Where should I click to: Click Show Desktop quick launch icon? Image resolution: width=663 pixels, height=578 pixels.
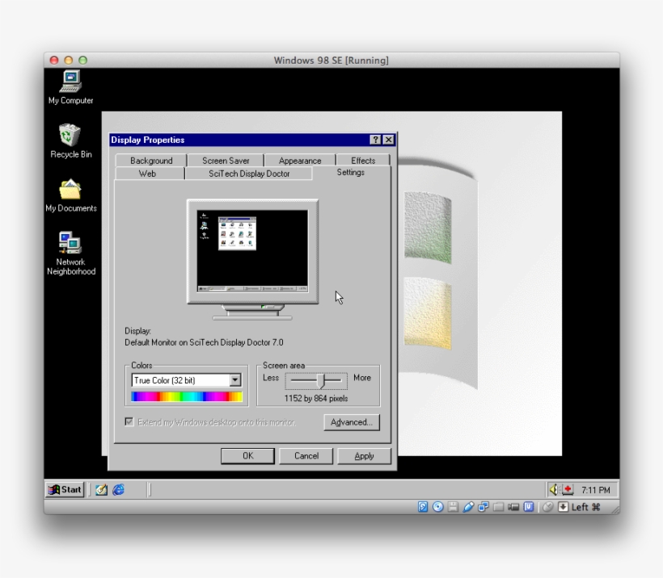(x=101, y=490)
